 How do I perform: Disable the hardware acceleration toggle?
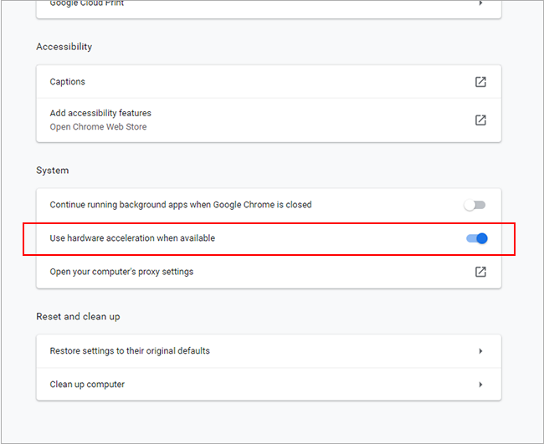(476, 238)
